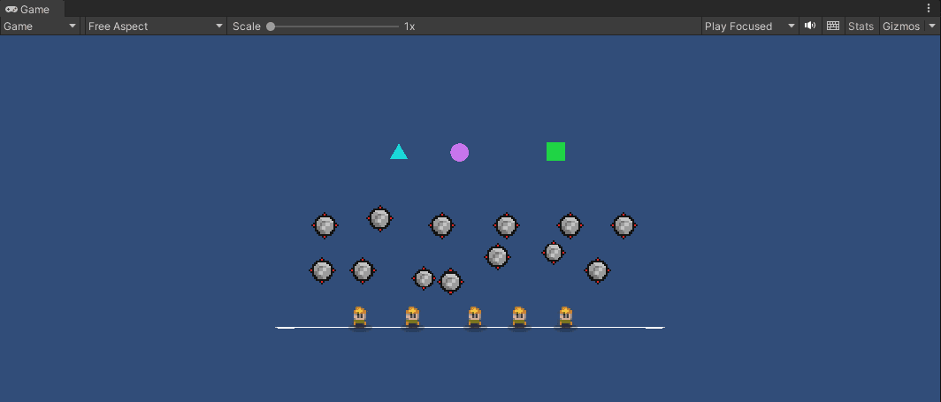Screen dimensions: 941x402
Task: Expand the Play Focused dropdown
Action: [750, 27]
